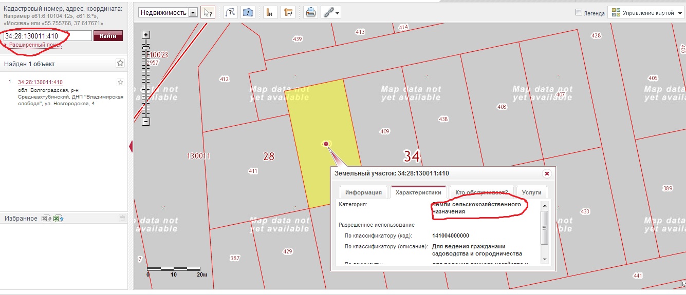686x295 pixels.
Task: Activate the identify along path tool
Action: click(x=230, y=13)
